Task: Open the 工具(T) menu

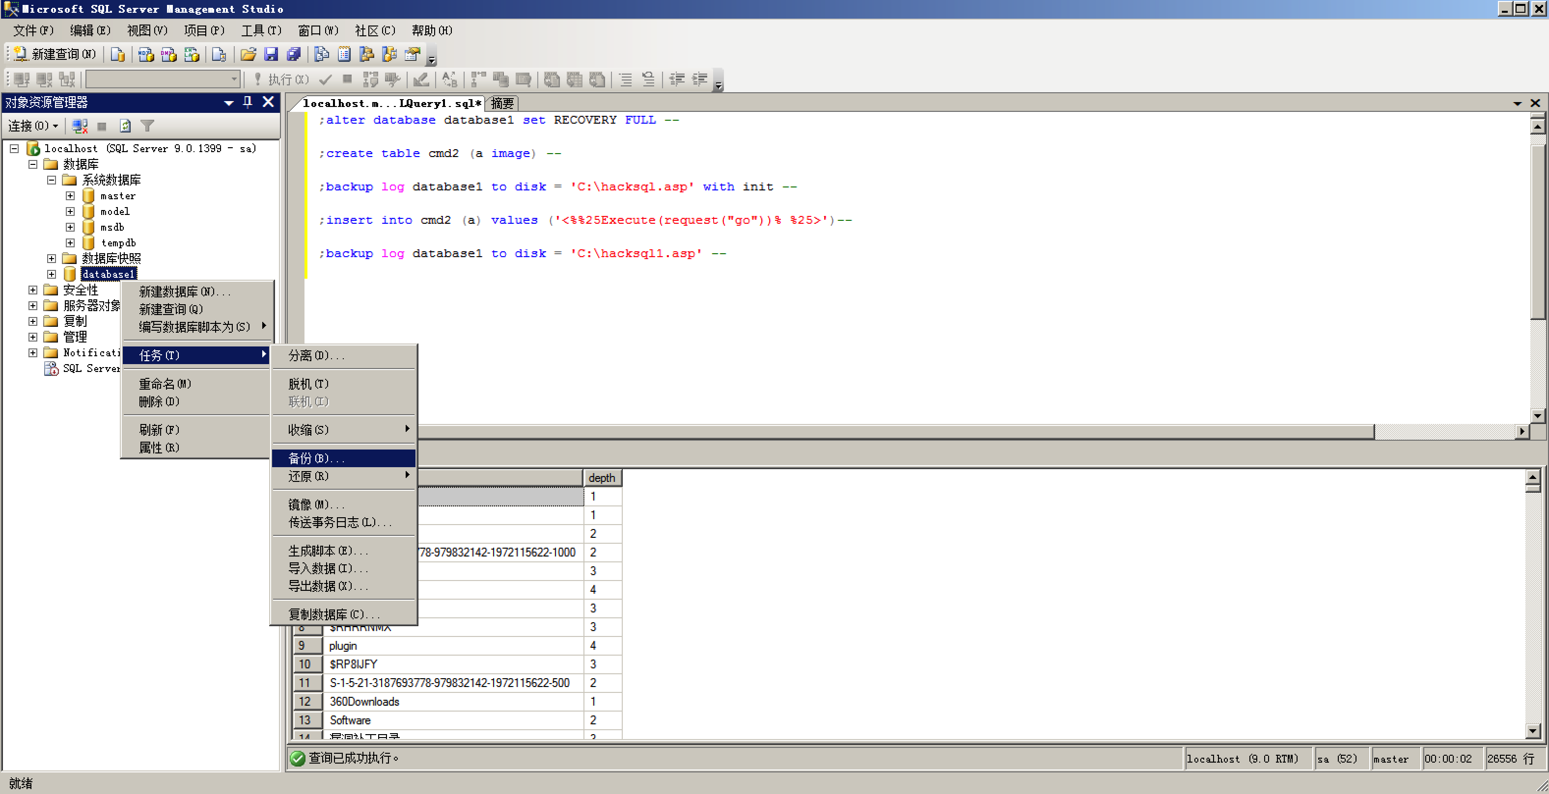Action: 260,30
